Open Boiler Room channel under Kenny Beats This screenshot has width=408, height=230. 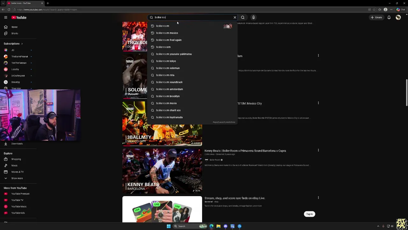(215, 160)
